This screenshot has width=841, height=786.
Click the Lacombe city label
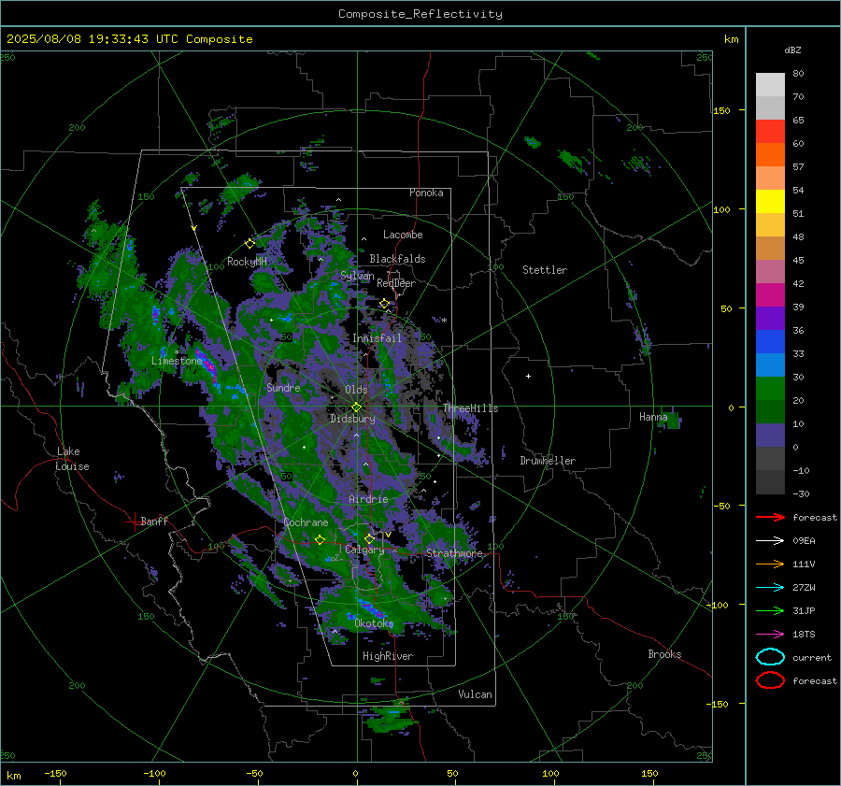[x=403, y=235]
